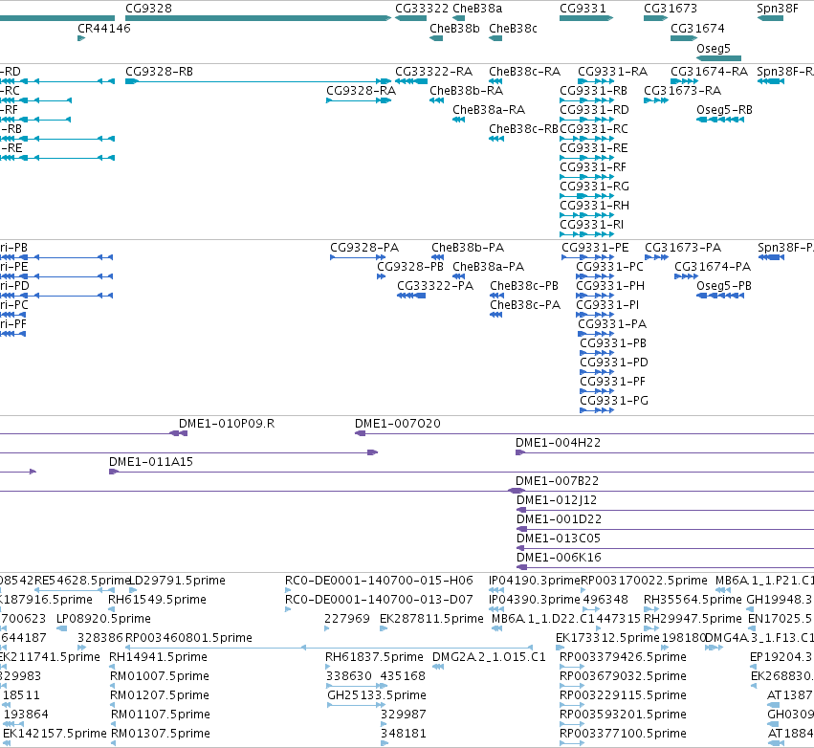Screen dimensions: 814x748
Task: Select the Oseg5 gene bar
Action: pos(719,58)
